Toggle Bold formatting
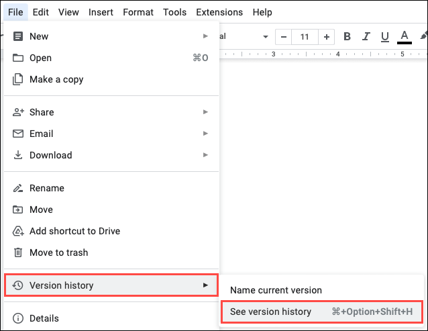 347,36
